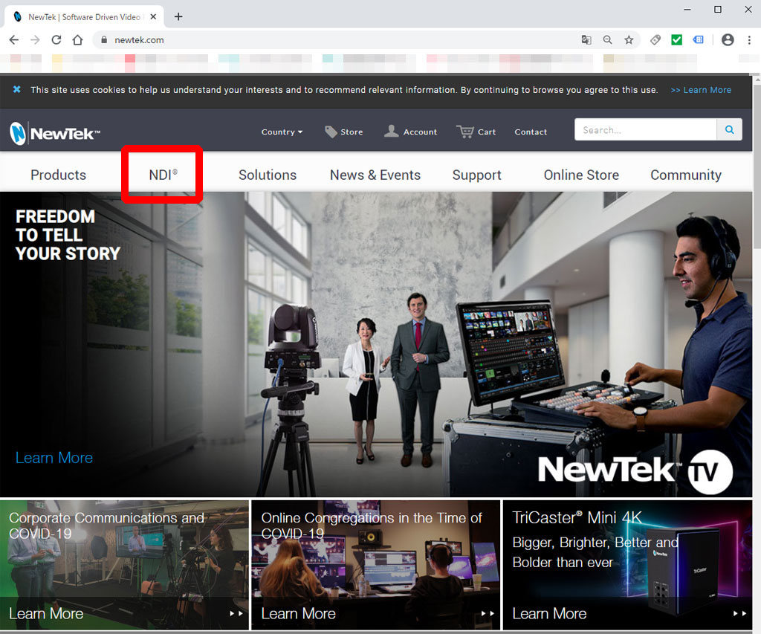Reload the page

(56, 40)
